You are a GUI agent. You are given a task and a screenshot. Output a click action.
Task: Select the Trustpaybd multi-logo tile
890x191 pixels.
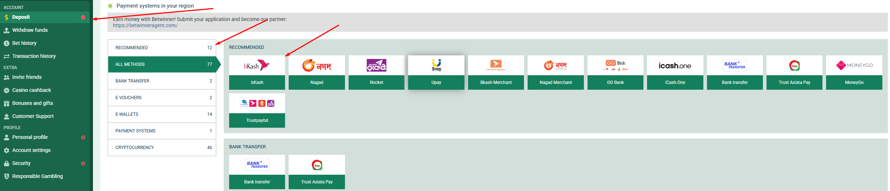point(257,103)
